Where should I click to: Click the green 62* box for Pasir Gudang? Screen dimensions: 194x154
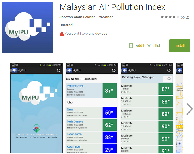click(110, 125)
